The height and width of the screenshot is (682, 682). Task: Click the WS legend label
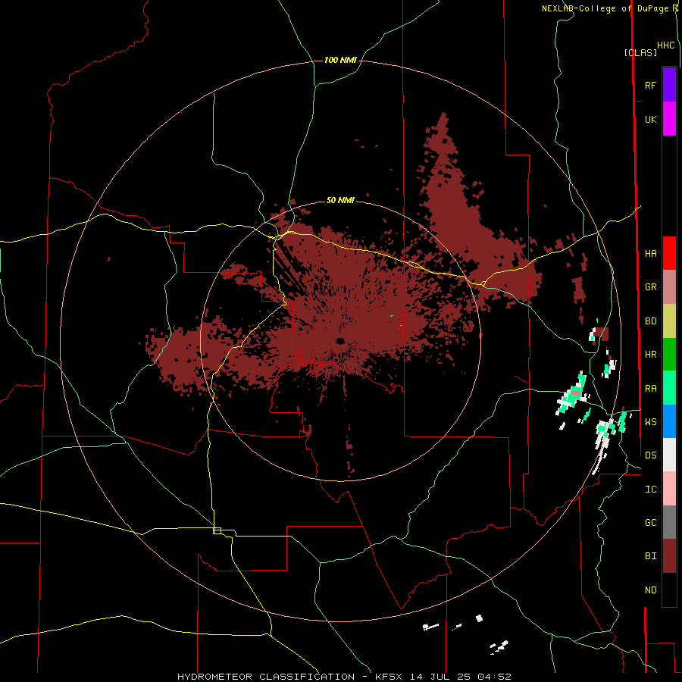pyautogui.click(x=650, y=422)
